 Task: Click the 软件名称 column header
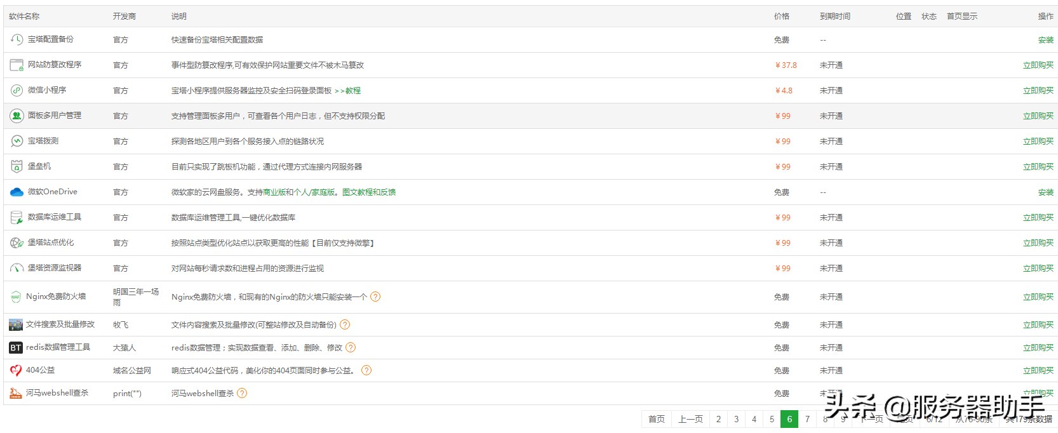point(24,17)
